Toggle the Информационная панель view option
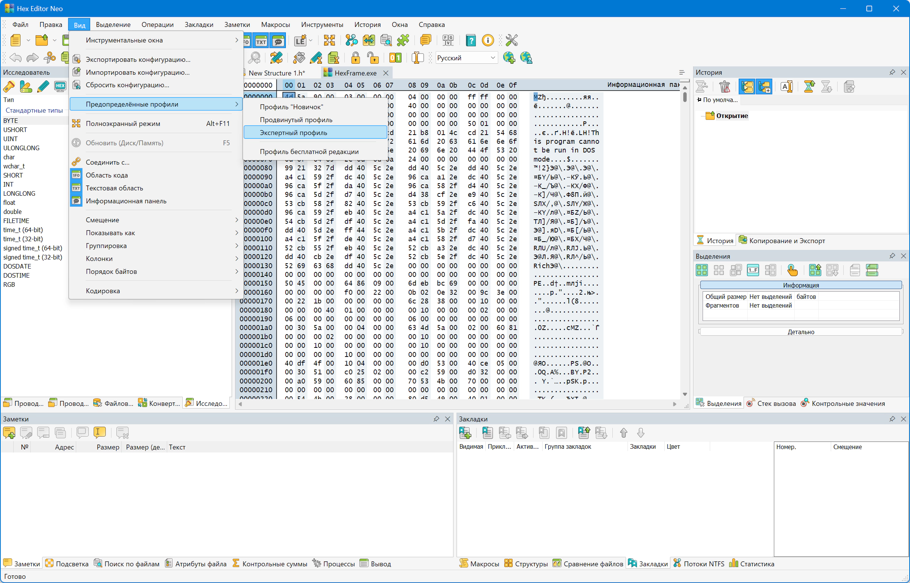The width and height of the screenshot is (910, 583). click(126, 201)
